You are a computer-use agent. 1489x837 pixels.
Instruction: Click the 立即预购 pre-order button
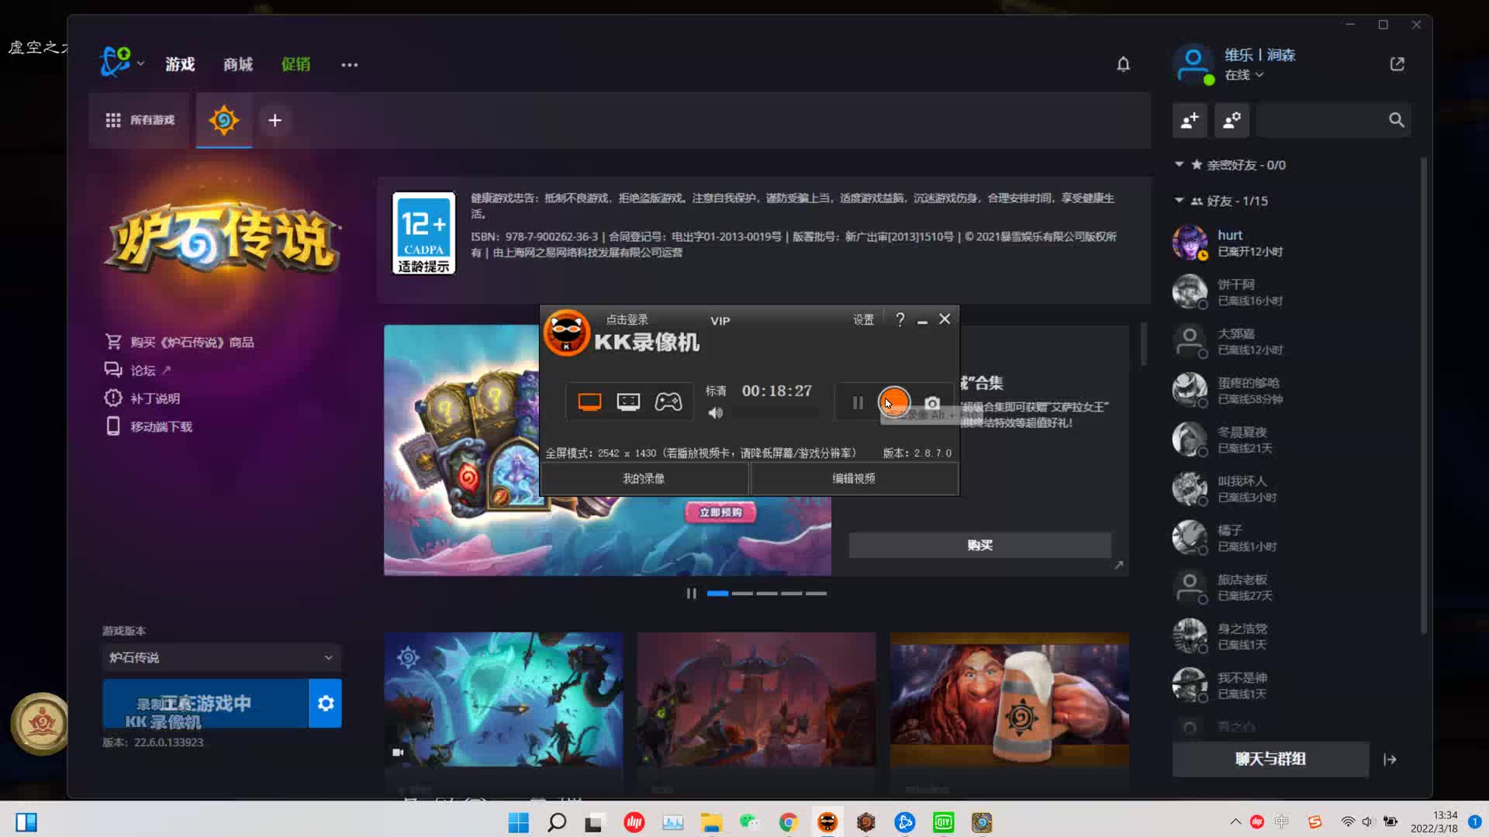(720, 512)
